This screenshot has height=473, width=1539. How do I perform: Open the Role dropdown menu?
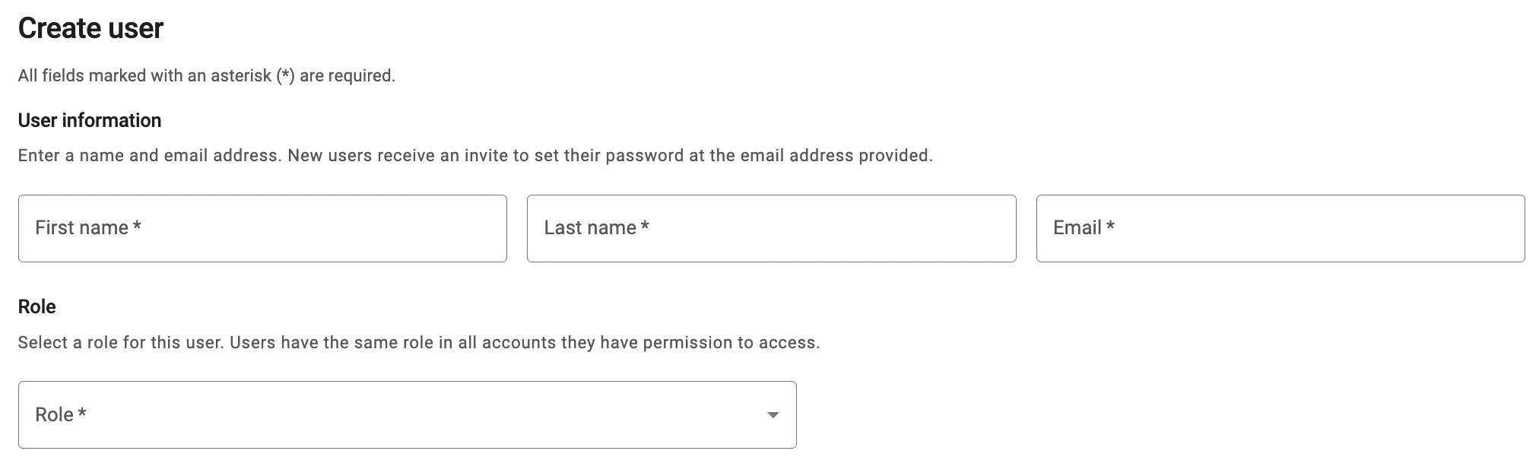[407, 414]
